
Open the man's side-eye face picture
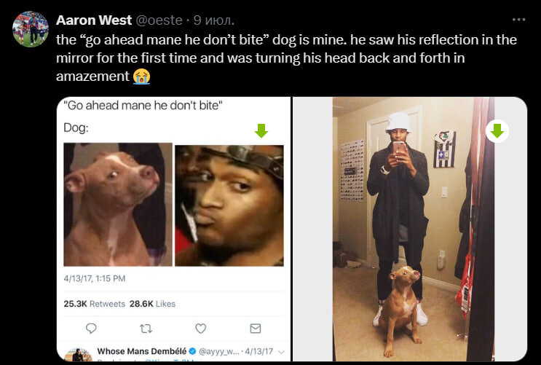click(229, 205)
